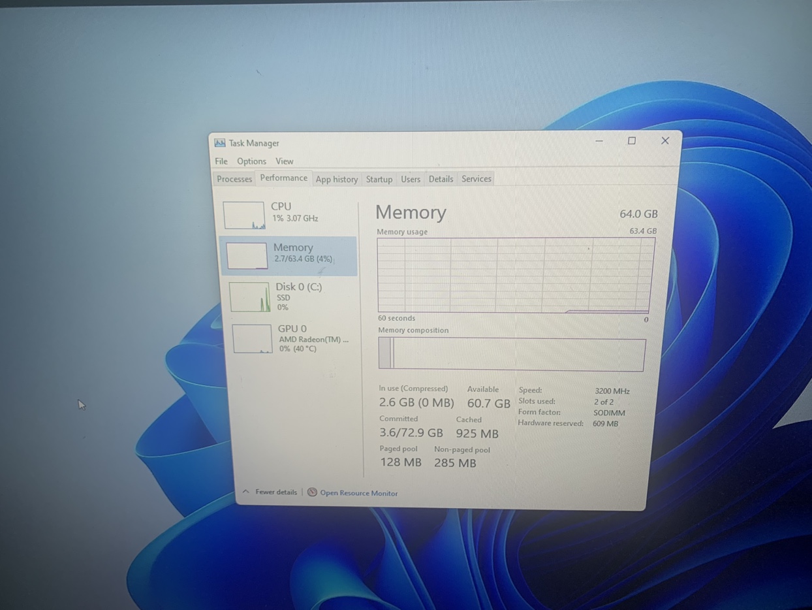Viewport: 812px width, 610px height.
Task: Click the GPU 0 mini graph thumbnail
Action: click(252, 339)
